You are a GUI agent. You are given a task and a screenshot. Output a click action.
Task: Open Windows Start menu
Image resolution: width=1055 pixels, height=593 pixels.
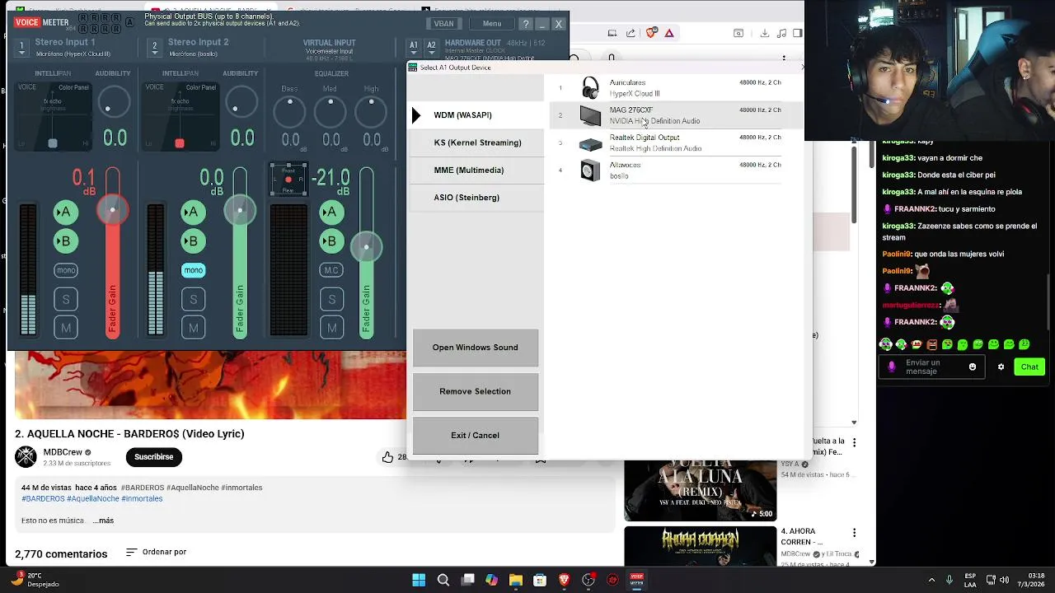[419, 580]
